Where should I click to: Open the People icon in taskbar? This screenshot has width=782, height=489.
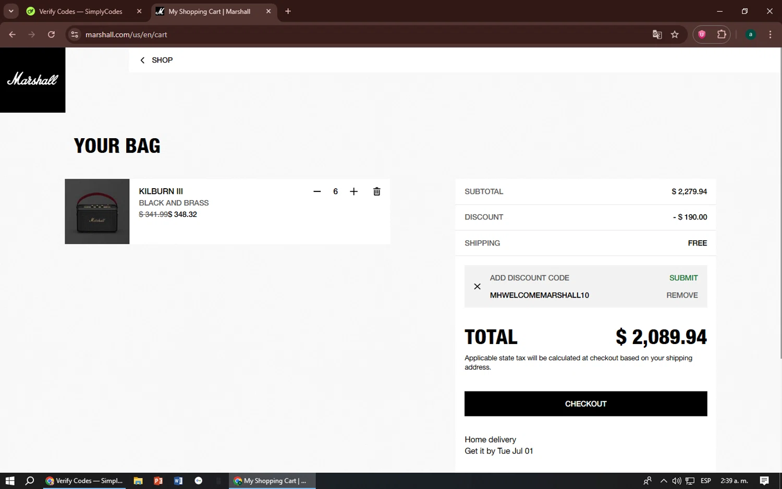click(x=647, y=481)
